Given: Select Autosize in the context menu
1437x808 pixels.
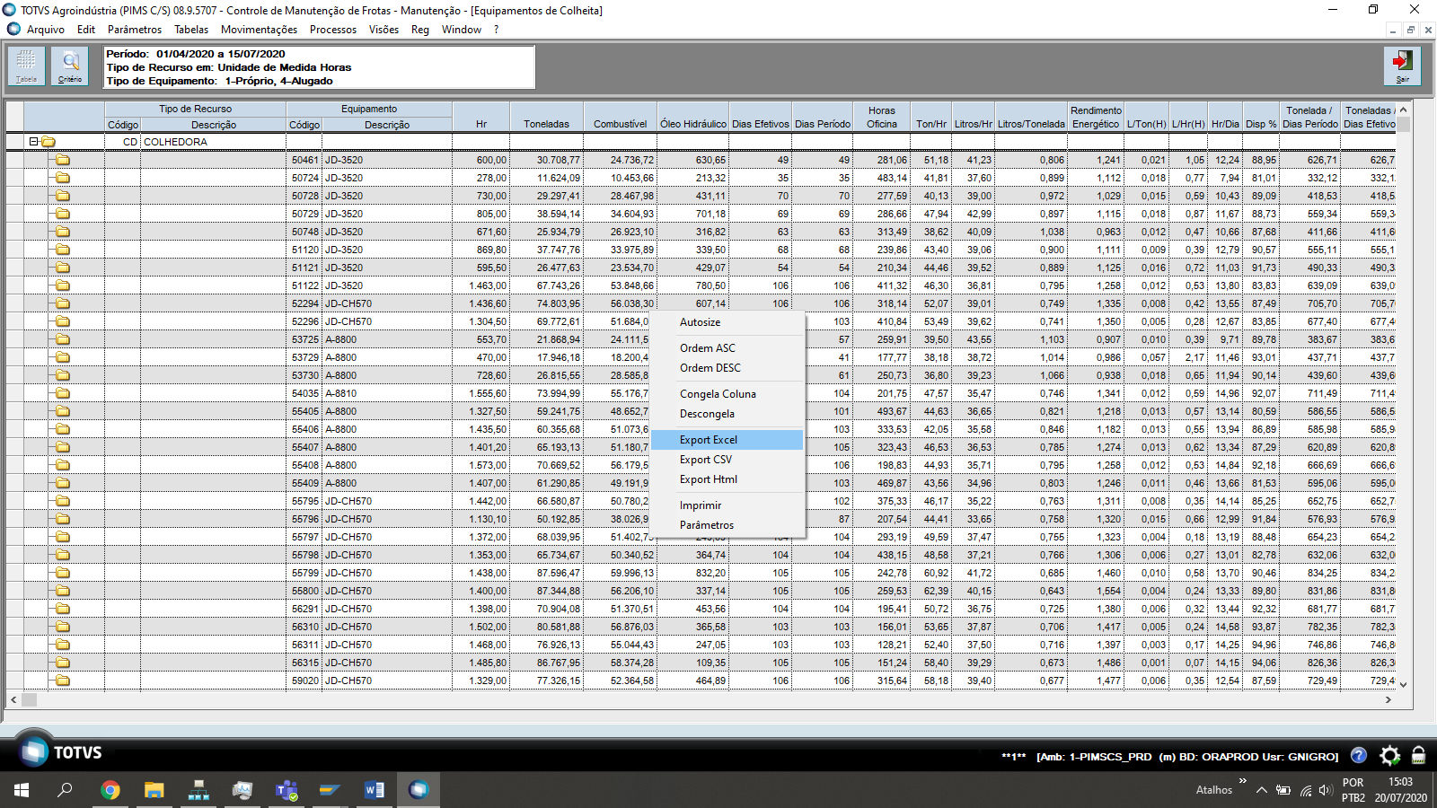Looking at the screenshot, I should [727, 322].
